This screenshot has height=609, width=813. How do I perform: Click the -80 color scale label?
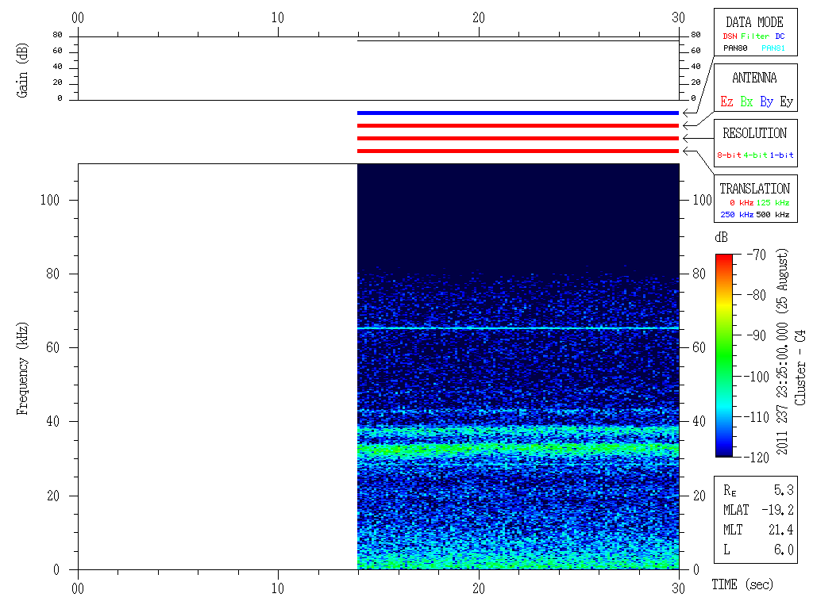757,295
